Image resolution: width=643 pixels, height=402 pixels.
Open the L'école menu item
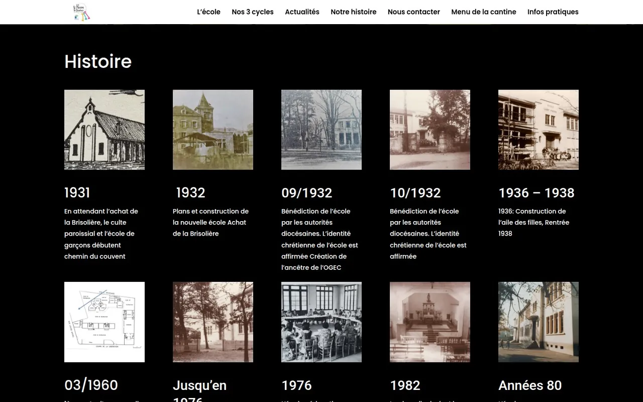pos(208,12)
